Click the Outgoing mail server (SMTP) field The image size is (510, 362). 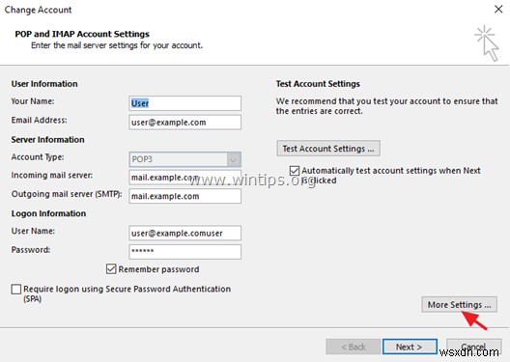[x=184, y=196]
